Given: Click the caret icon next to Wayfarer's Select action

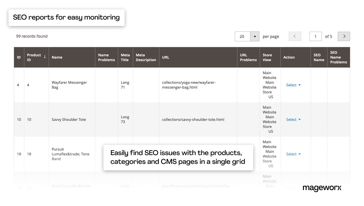Looking at the screenshot, I should tap(300, 85).
